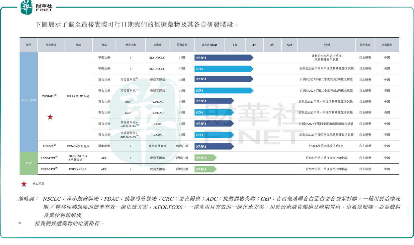Image resolution: width=414 pixels, height=245 pixels.
Task: Click the green NMPA bar for TSNA1789
Action: click(206, 158)
